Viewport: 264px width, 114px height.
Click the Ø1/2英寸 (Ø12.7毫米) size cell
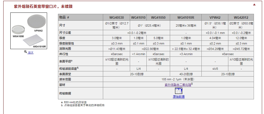pos(116,25)
